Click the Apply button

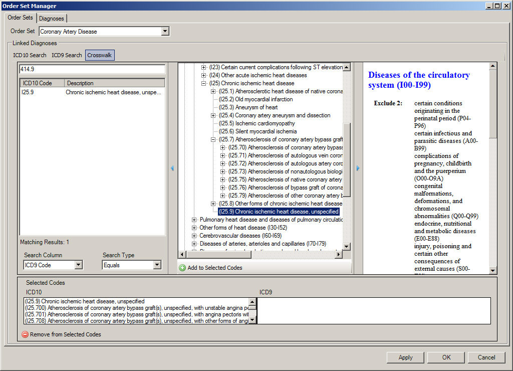pyautogui.click(x=405, y=357)
